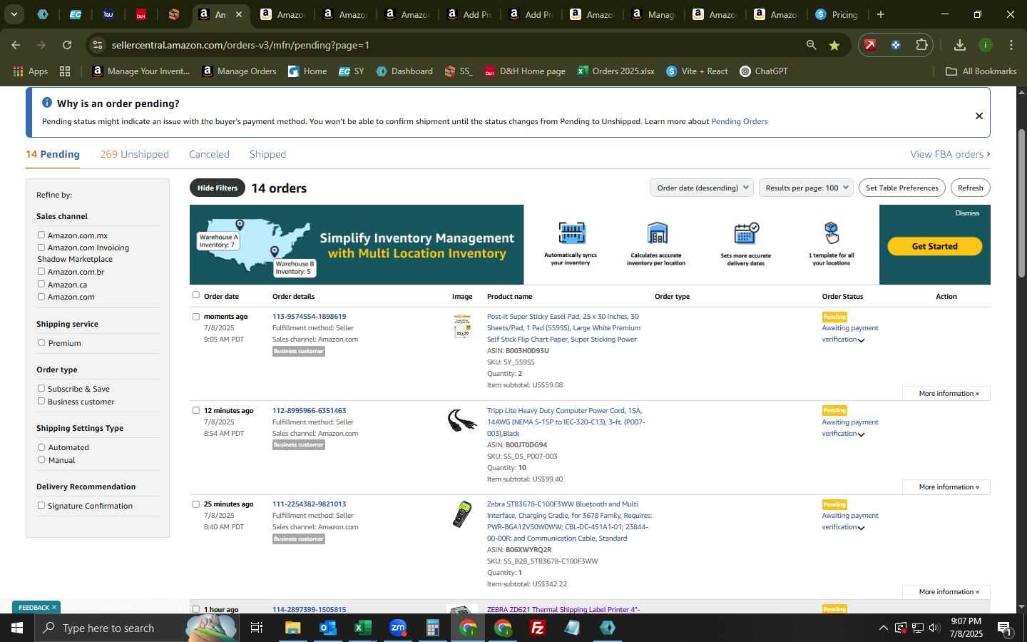The image size is (1027, 642).
Task: Open the tab search dropdown arrow in Chrome
Action: (14, 14)
